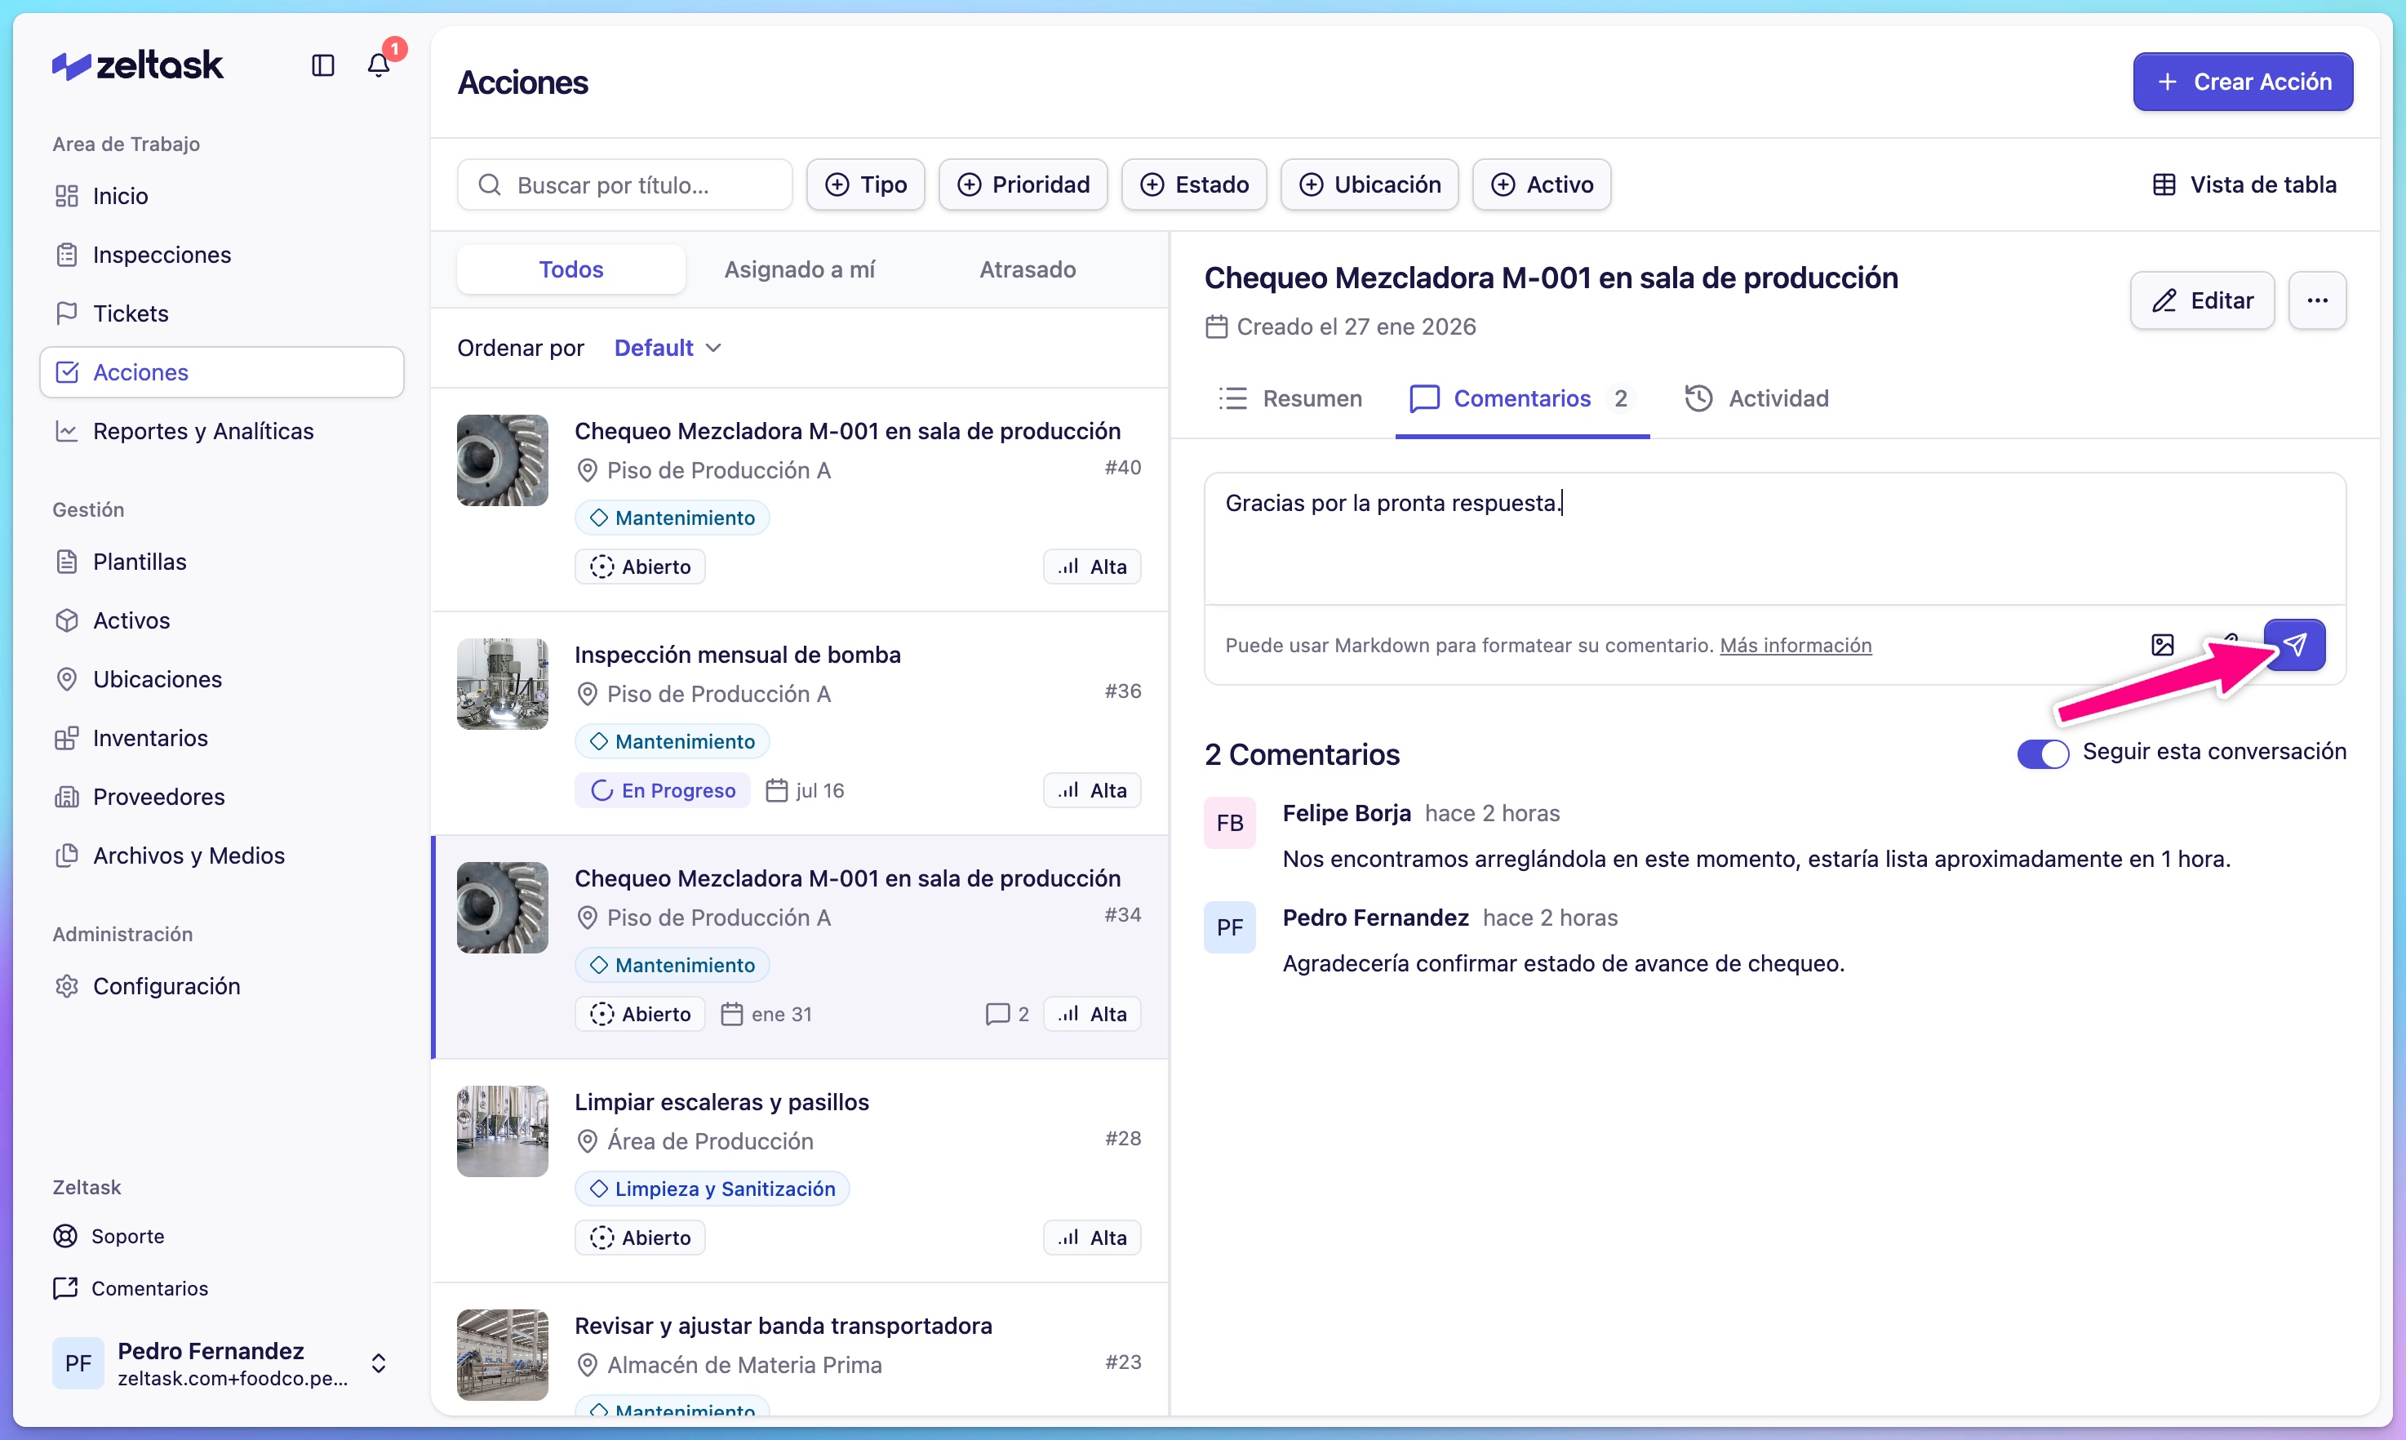Click Felipe Borja's FB avatar
Viewport: 2406px width, 1440px height.
[x=1229, y=823]
